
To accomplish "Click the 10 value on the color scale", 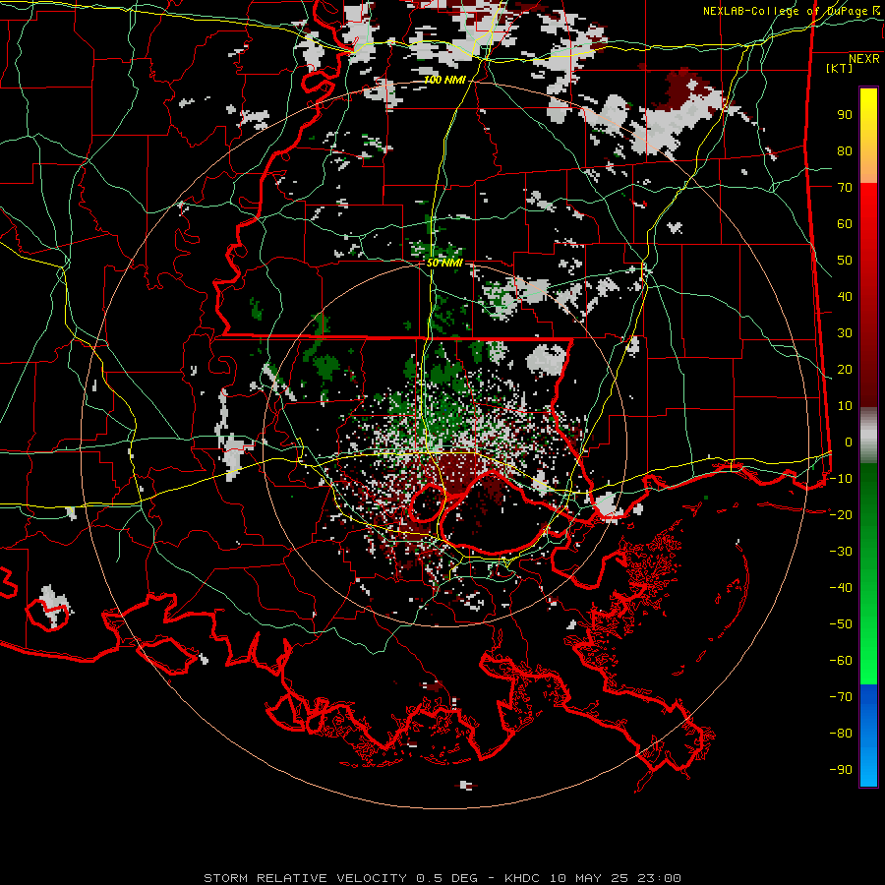I will (845, 406).
